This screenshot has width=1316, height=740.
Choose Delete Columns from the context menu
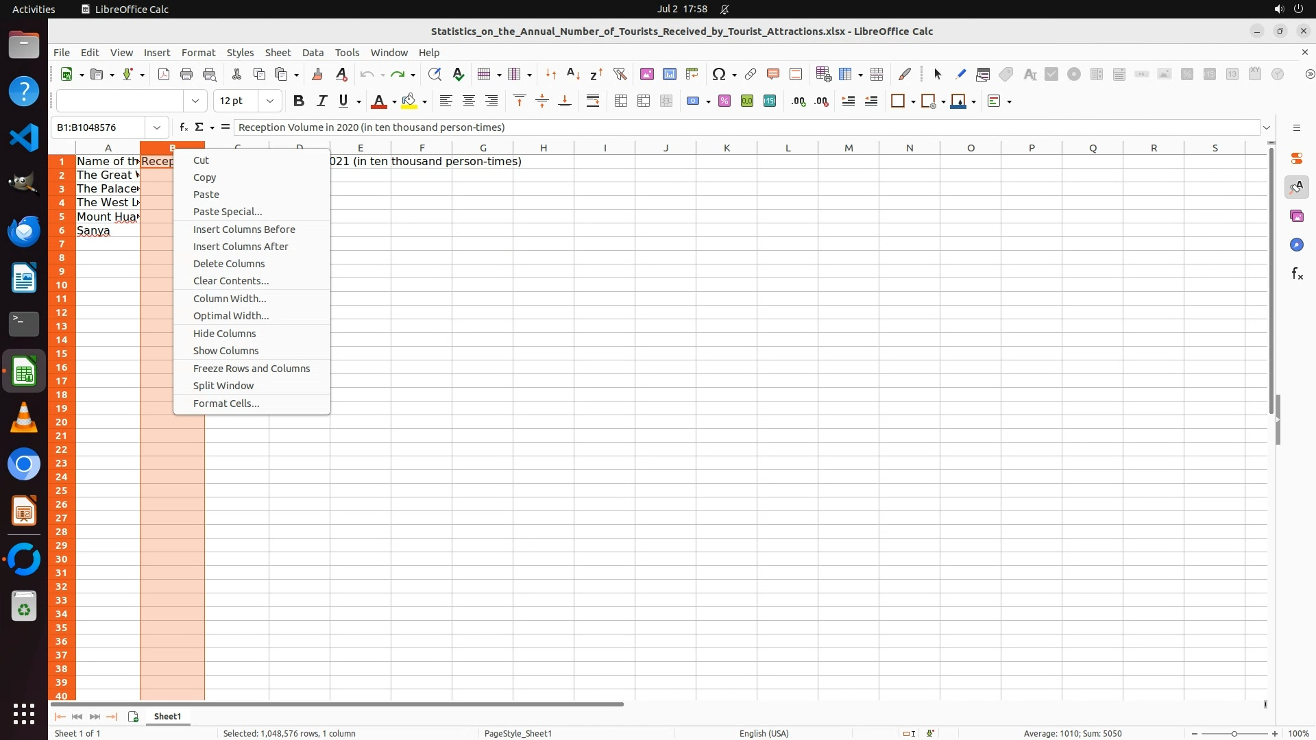pos(229,264)
